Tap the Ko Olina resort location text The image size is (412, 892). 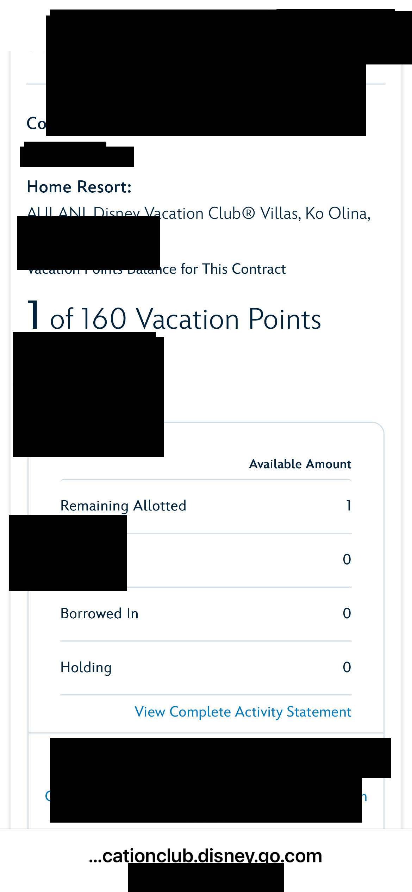click(x=337, y=213)
